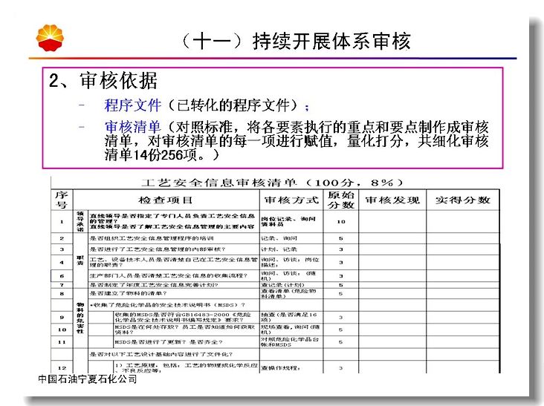Screen dimensions: 544x406
Task: Click the '原始分数' column header
Action: pyautogui.click(x=340, y=200)
